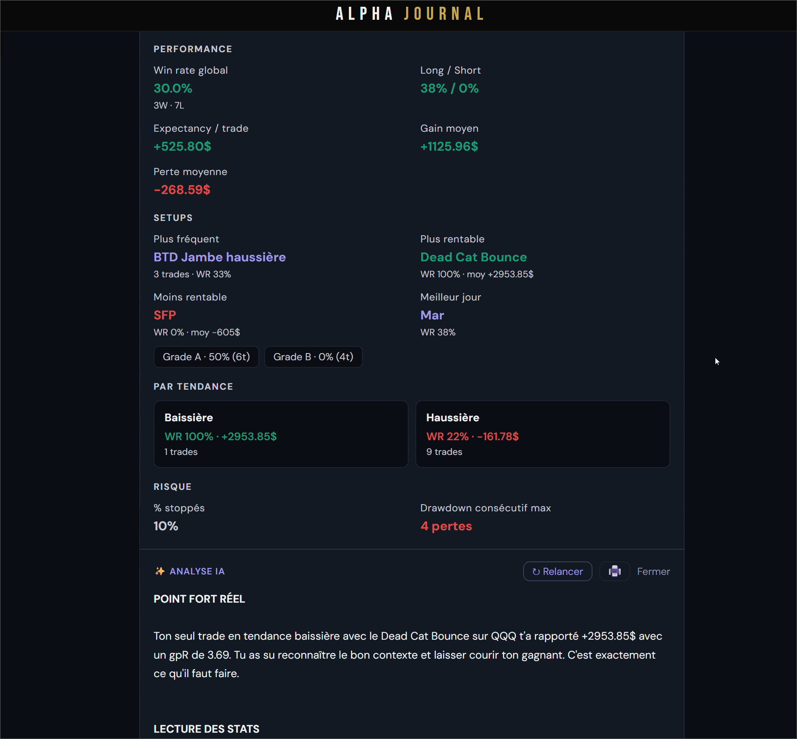Open the Baissière trend card

point(281,434)
